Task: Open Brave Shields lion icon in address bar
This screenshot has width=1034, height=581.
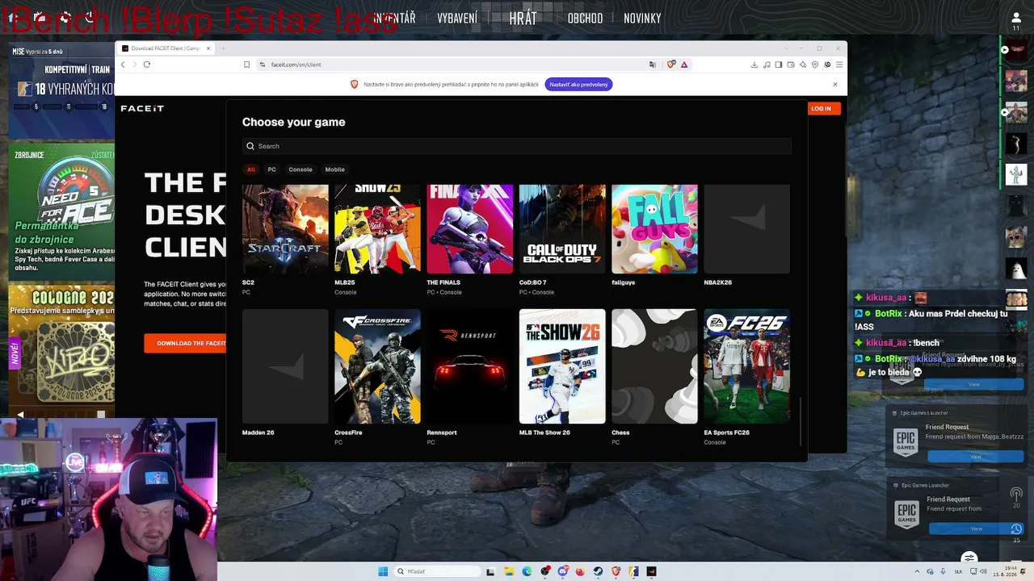Action: [x=671, y=65]
